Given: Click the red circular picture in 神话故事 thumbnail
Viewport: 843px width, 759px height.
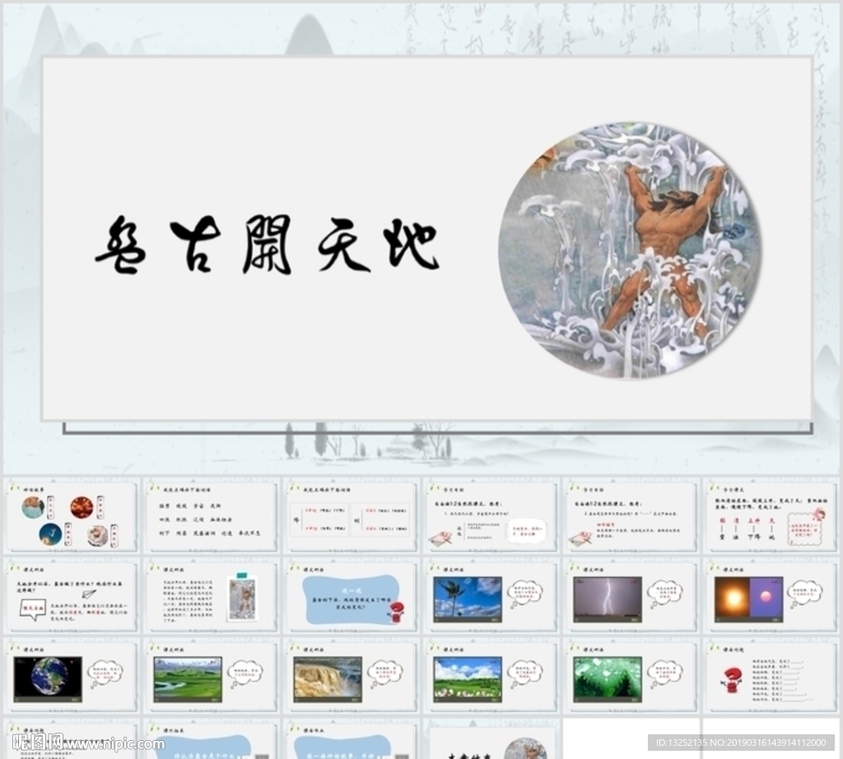Looking at the screenshot, I should [82, 507].
